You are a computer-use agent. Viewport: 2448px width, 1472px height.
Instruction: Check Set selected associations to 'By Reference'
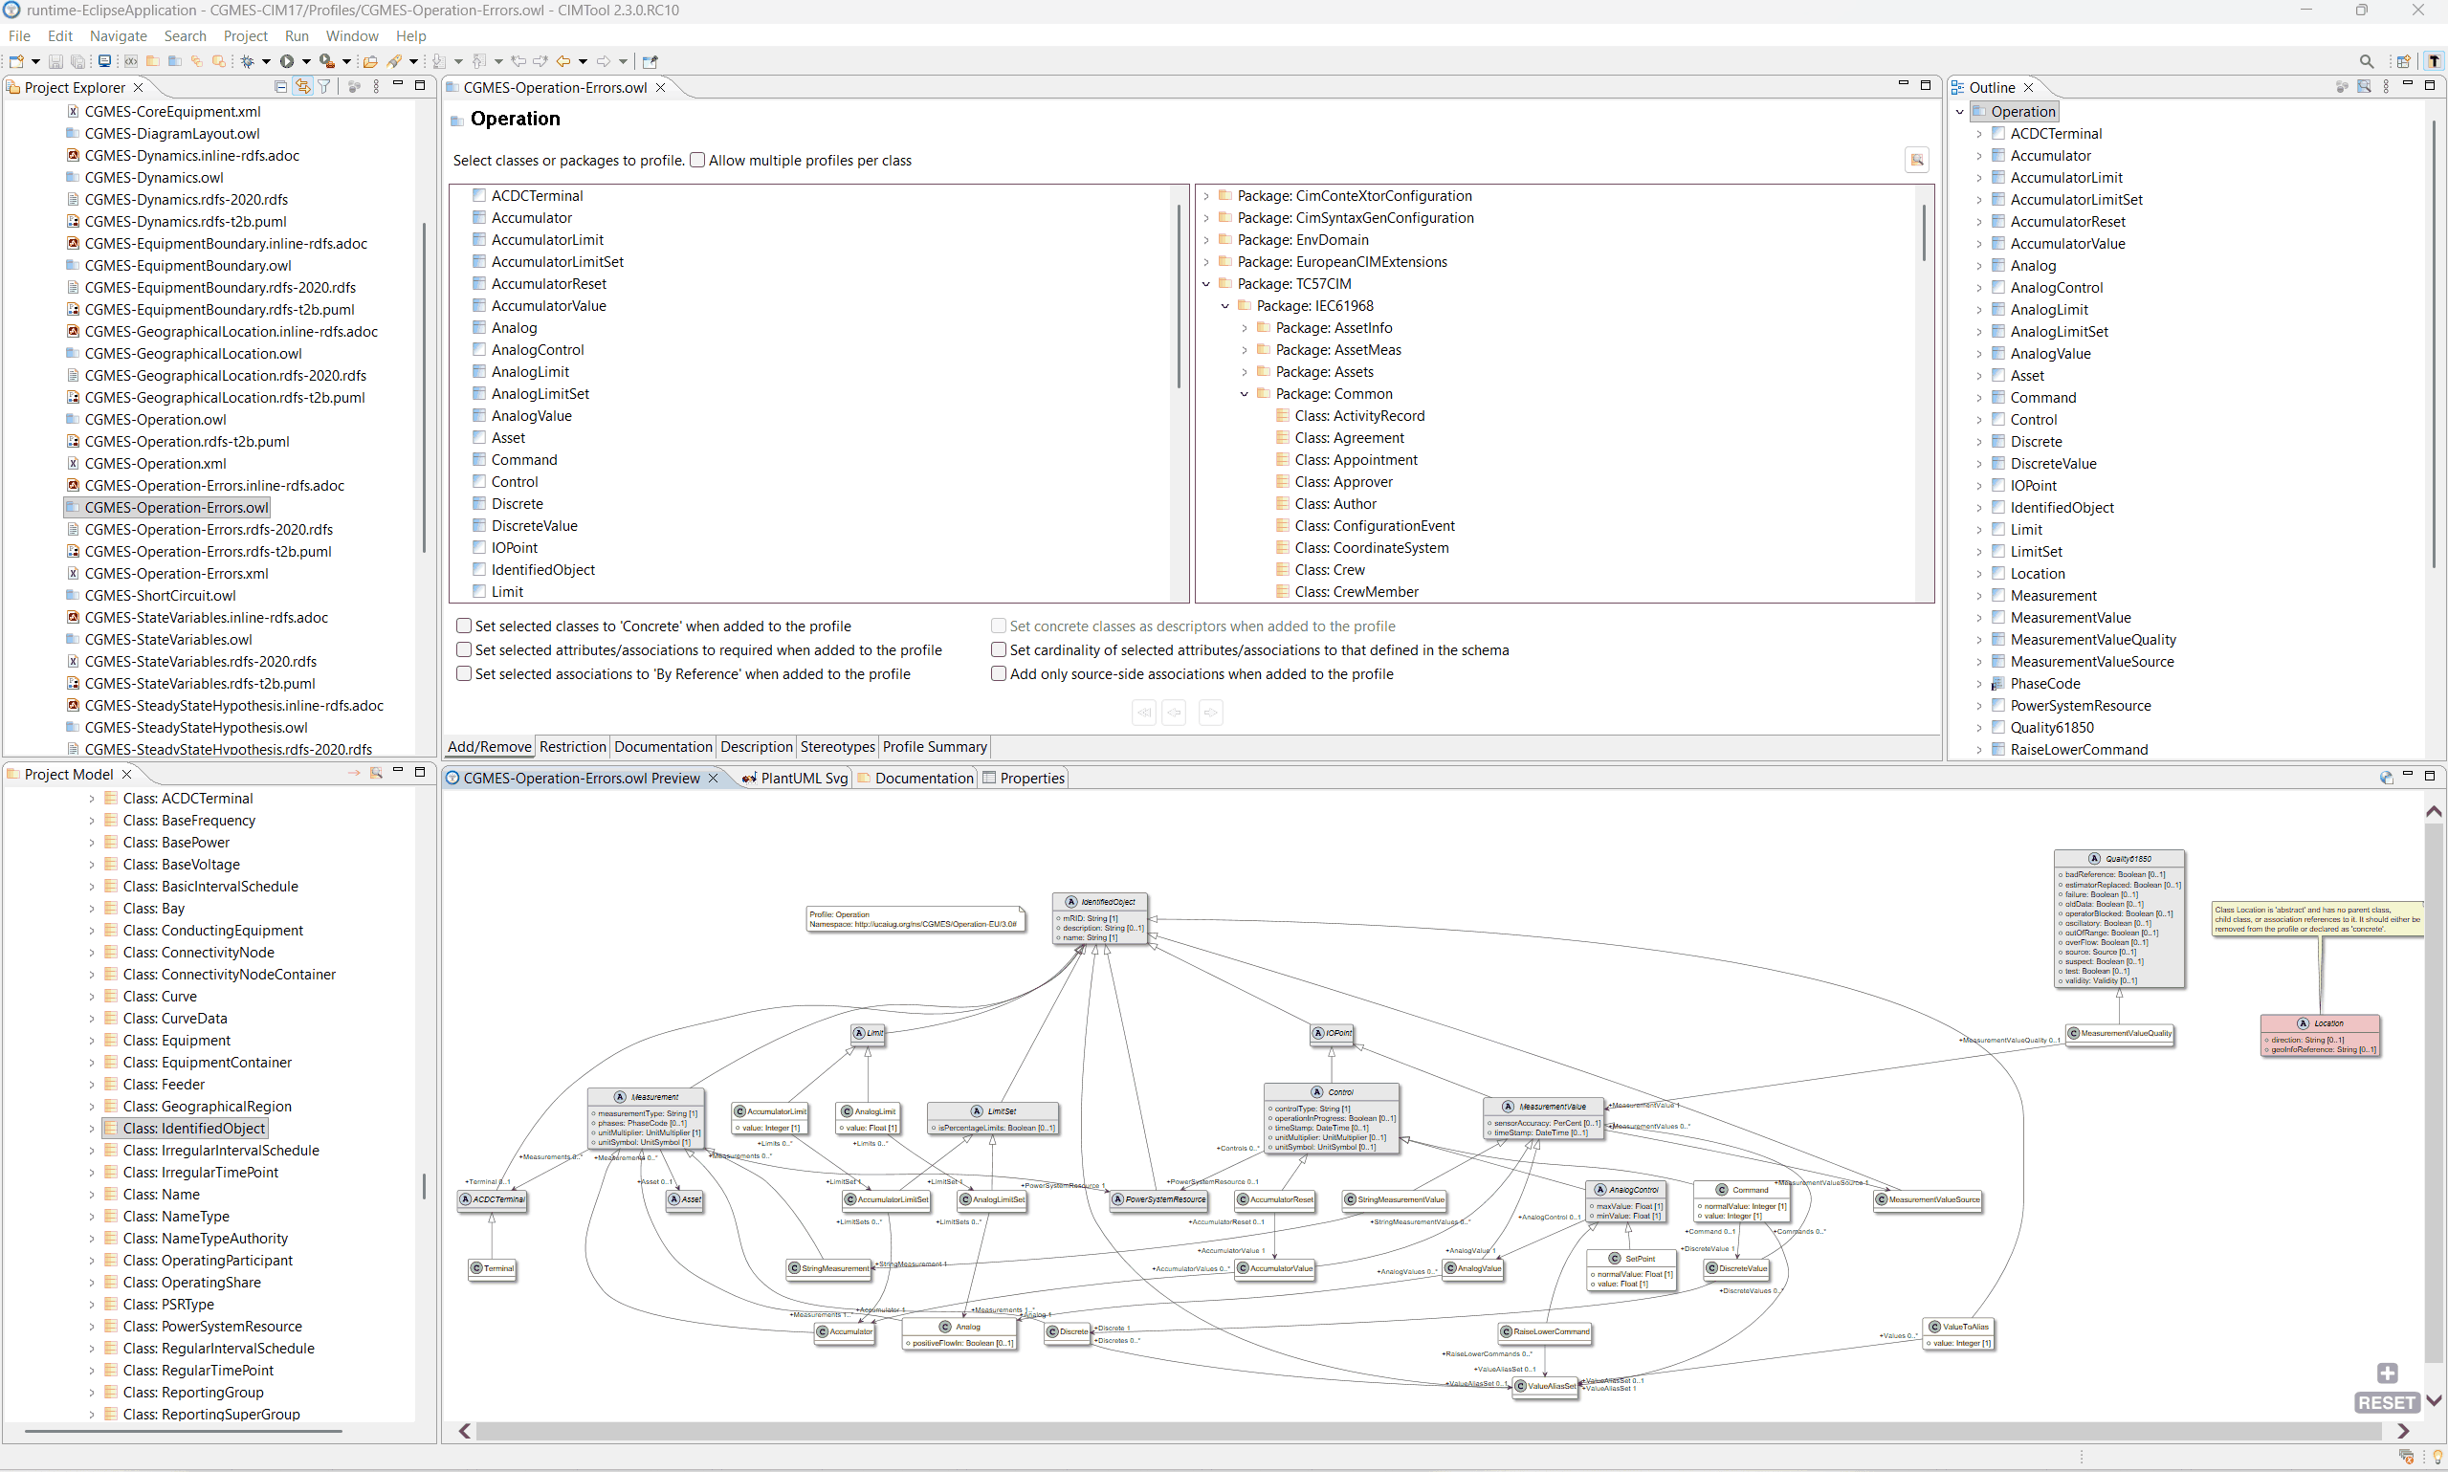[x=463, y=673]
